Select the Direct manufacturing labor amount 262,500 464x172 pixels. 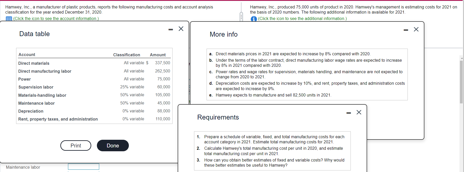pos(162,71)
